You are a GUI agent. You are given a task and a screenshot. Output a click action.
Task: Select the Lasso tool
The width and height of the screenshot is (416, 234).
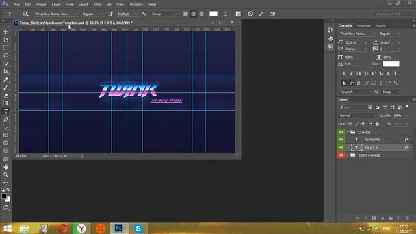point(6,56)
